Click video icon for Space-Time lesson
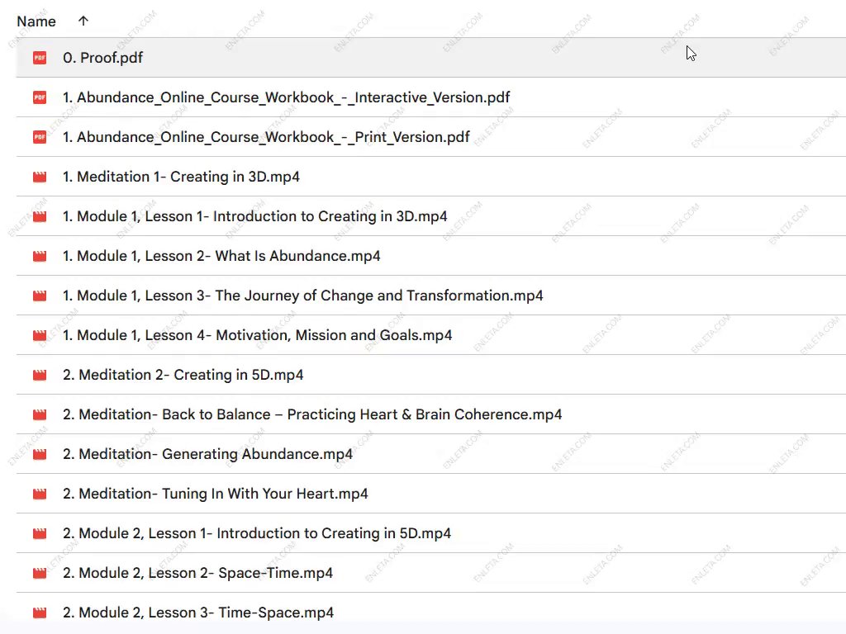This screenshot has width=846, height=634. tap(40, 573)
